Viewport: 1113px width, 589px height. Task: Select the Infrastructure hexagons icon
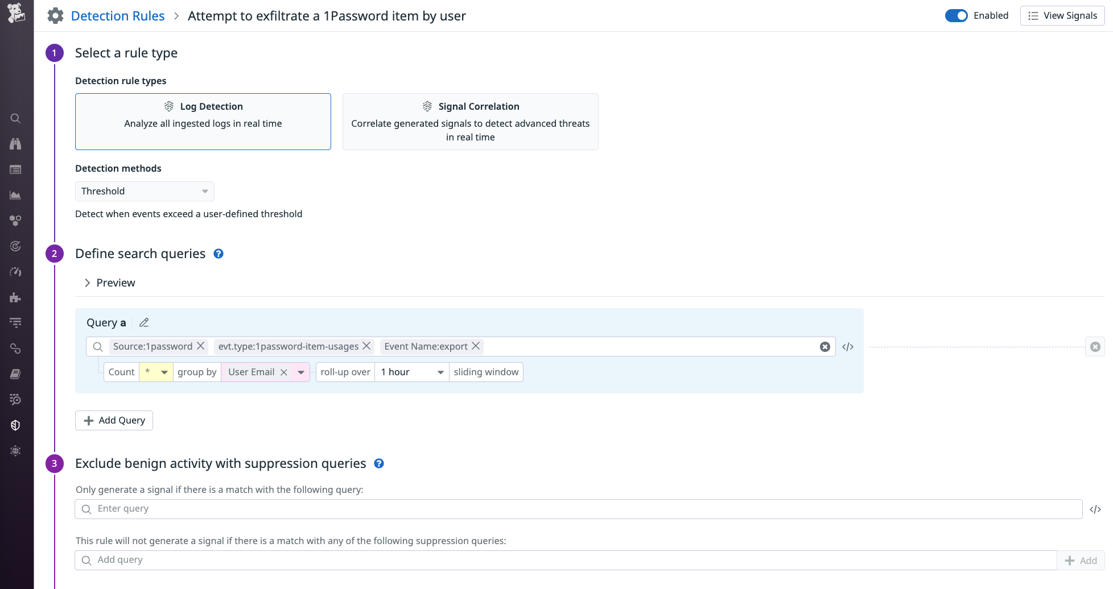click(x=15, y=221)
